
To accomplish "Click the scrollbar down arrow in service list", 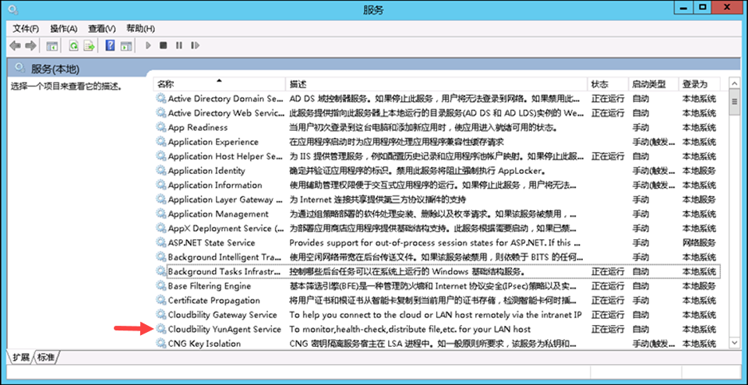I will click(x=733, y=343).
